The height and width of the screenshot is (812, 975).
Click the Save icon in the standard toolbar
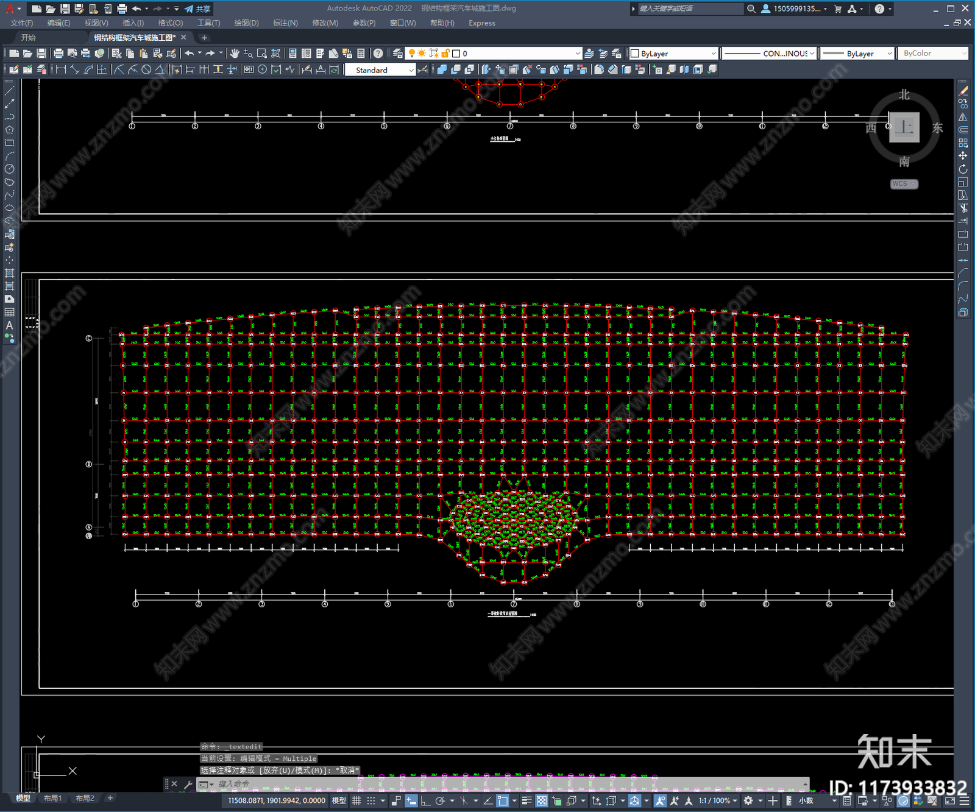[x=41, y=54]
